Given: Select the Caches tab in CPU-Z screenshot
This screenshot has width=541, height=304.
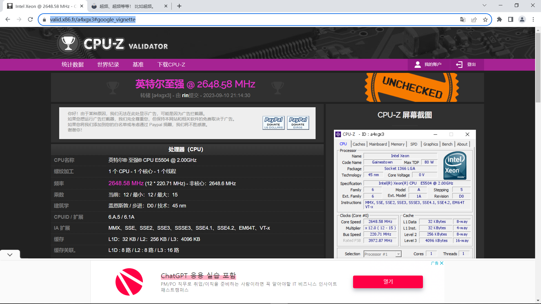Looking at the screenshot, I should [x=359, y=144].
